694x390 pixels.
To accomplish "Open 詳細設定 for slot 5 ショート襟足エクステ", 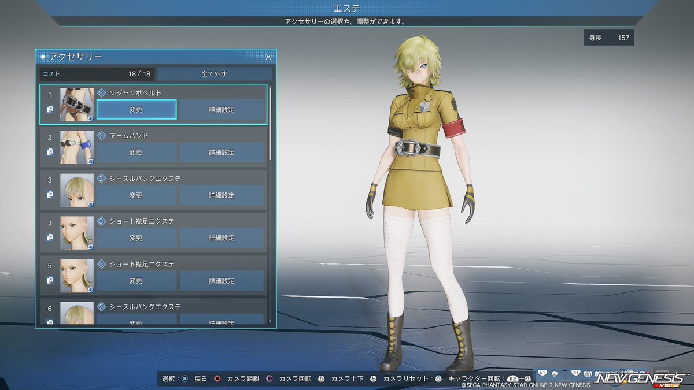I will pos(222,281).
